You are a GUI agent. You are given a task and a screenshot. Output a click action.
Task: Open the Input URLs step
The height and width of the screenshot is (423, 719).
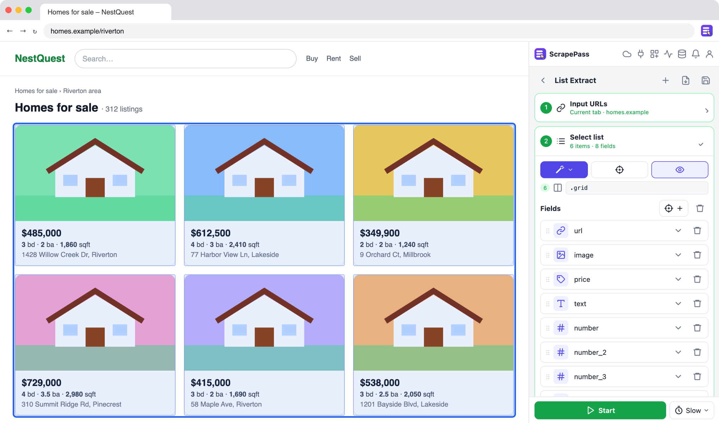624,108
